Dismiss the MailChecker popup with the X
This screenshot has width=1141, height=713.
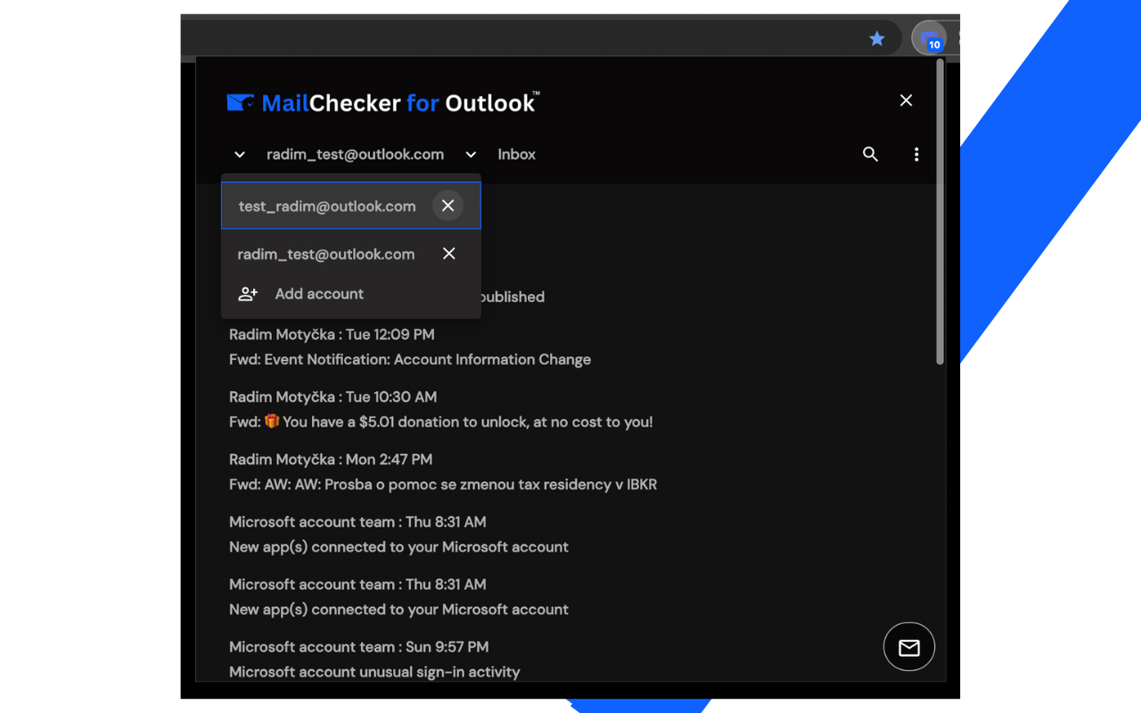906,100
